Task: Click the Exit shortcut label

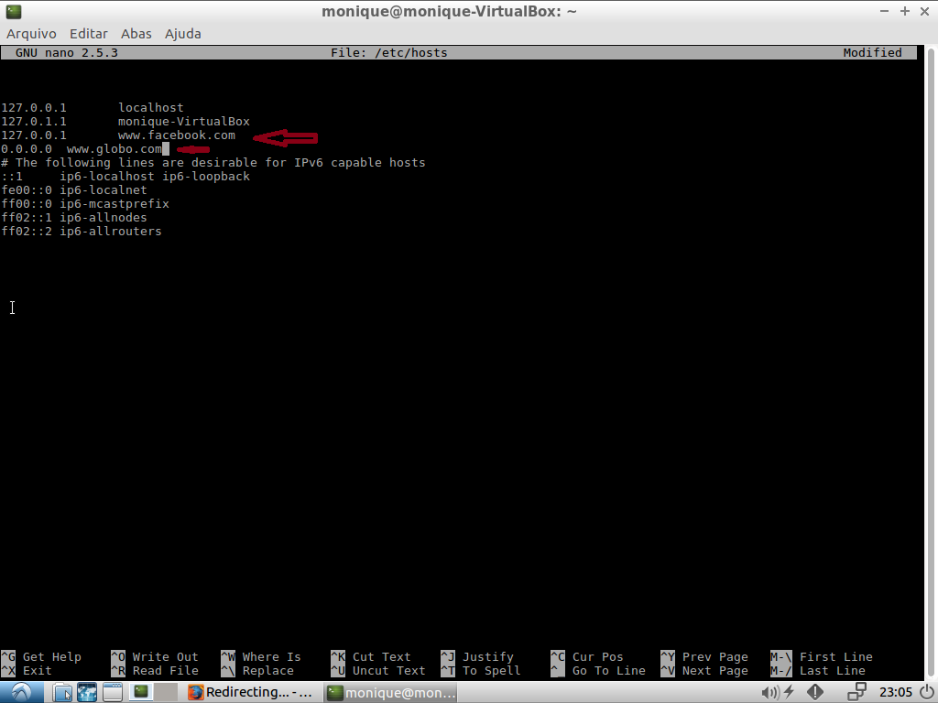Action: pyautogui.click(x=37, y=671)
